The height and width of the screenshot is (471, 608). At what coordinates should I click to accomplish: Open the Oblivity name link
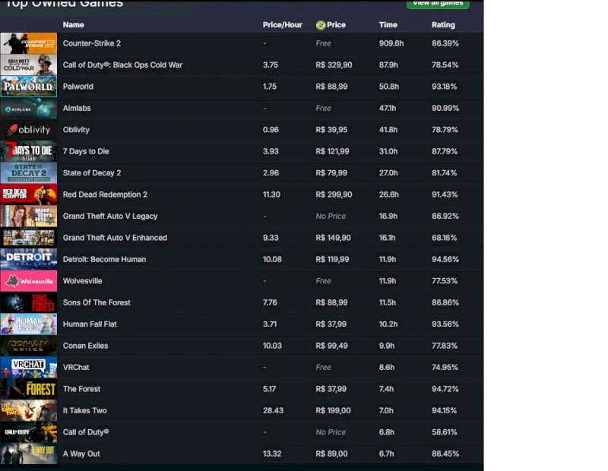76,129
